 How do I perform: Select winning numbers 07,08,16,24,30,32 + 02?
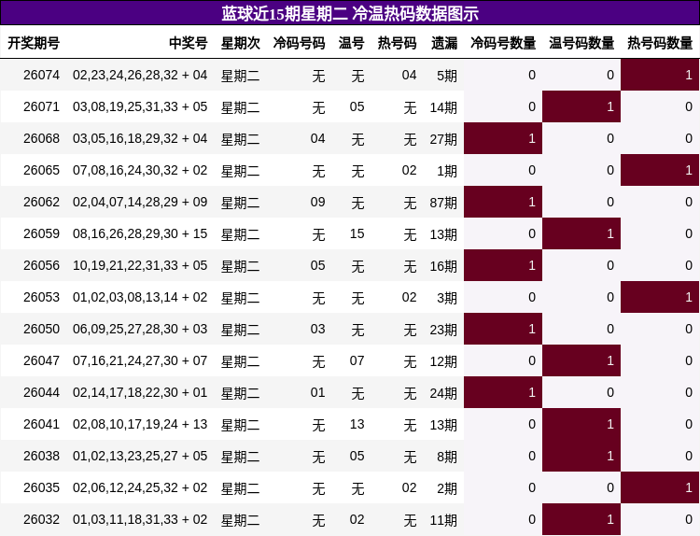coord(140,170)
